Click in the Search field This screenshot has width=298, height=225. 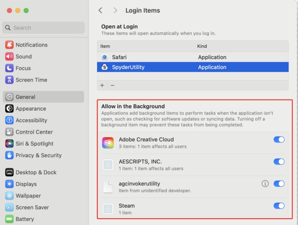[x=43, y=27]
